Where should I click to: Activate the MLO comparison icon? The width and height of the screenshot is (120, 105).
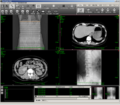click(x=49, y=12)
